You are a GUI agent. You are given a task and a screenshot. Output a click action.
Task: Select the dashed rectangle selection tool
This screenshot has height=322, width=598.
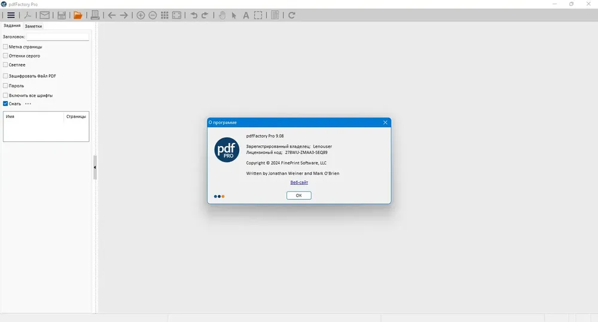(x=258, y=15)
